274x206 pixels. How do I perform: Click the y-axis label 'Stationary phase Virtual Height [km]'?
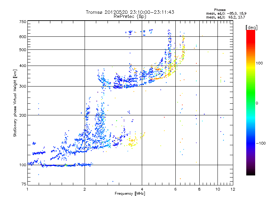15,103
